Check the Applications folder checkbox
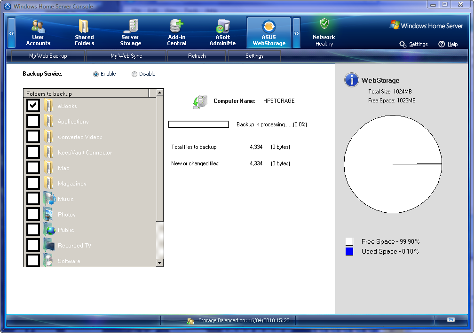The height and width of the screenshot is (333, 474). tap(33, 121)
